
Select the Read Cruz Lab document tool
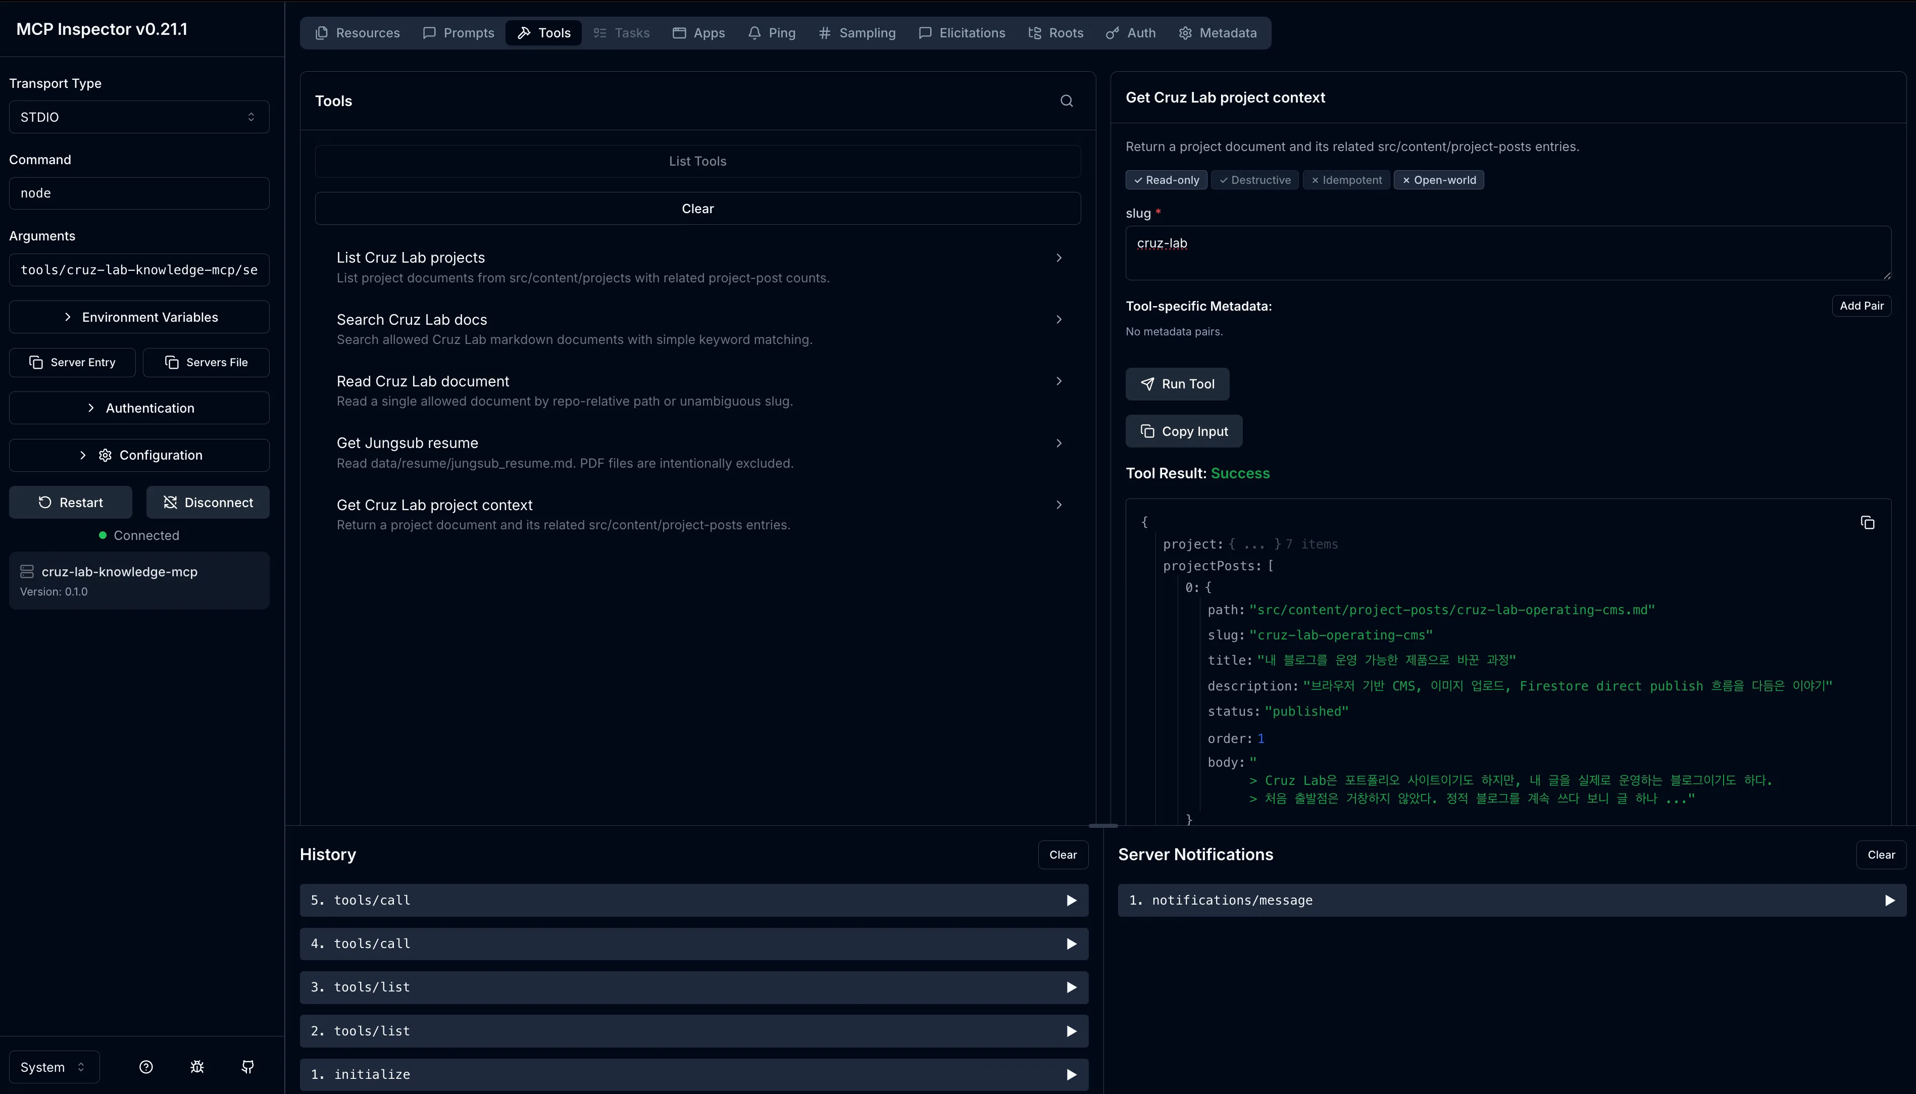pos(698,391)
